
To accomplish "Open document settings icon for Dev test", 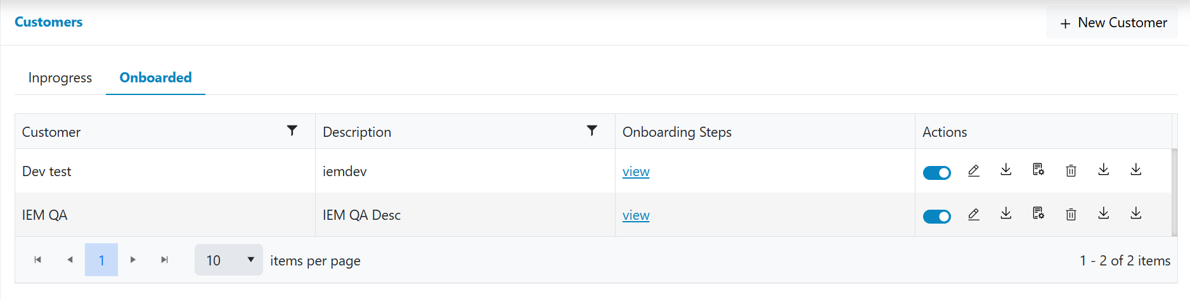I will click(x=1038, y=170).
